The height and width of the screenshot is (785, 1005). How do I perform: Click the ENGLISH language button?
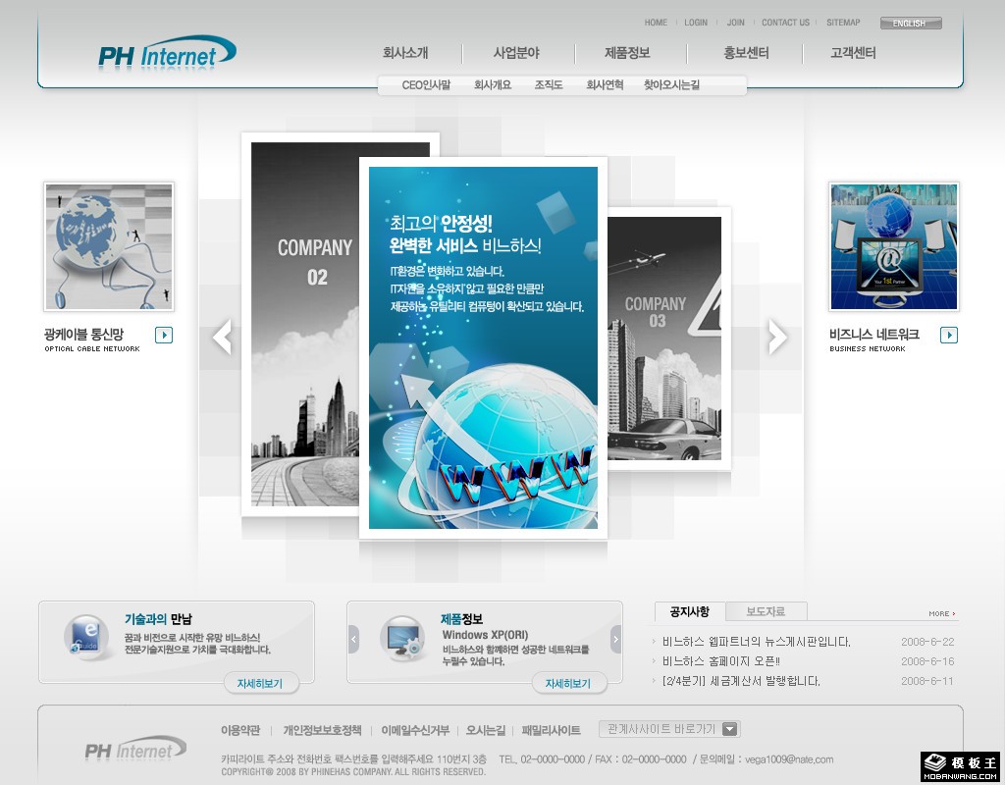pyautogui.click(x=911, y=24)
